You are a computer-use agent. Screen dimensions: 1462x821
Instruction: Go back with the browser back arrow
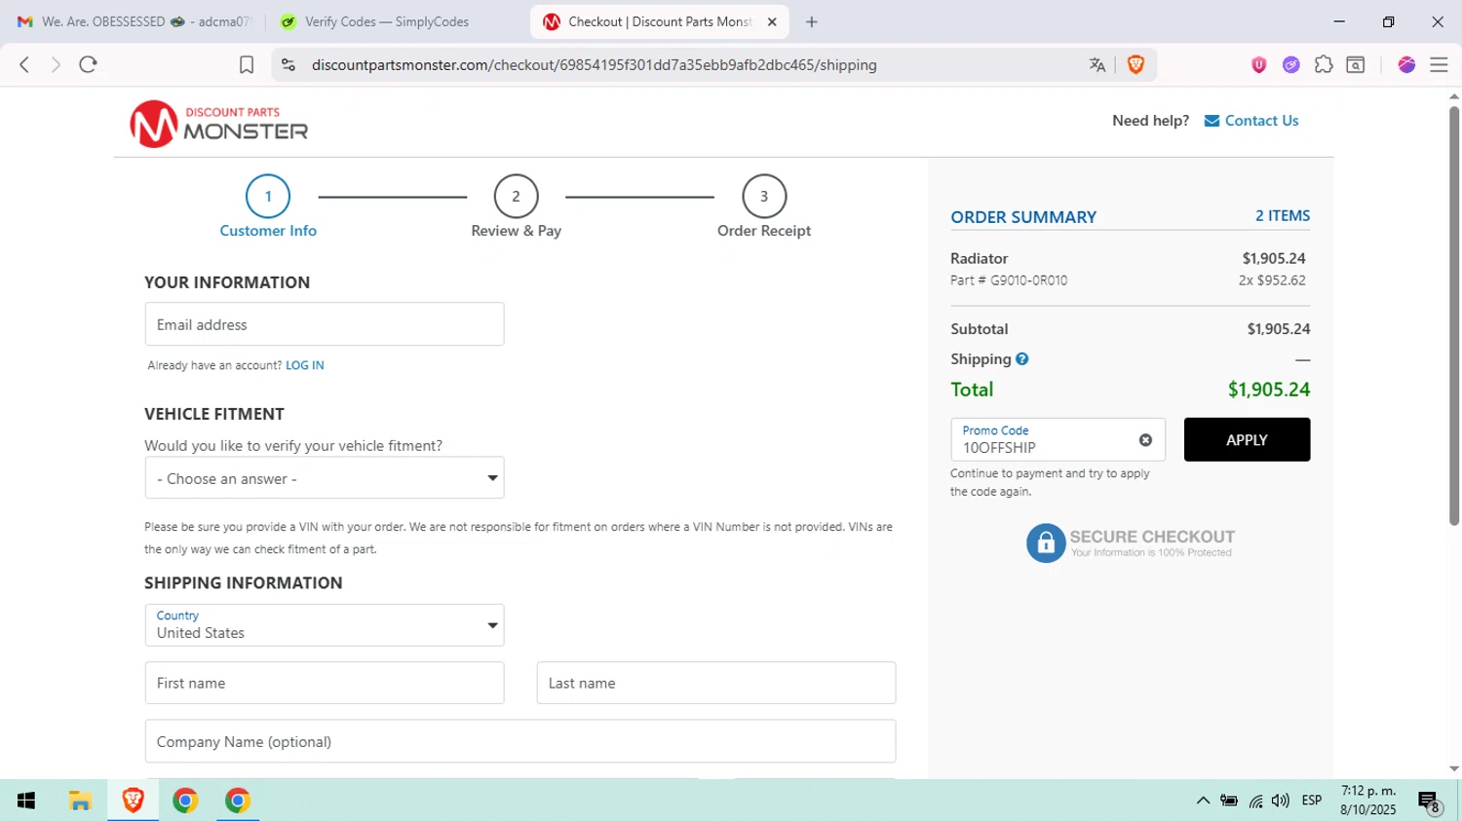(x=24, y=64)
